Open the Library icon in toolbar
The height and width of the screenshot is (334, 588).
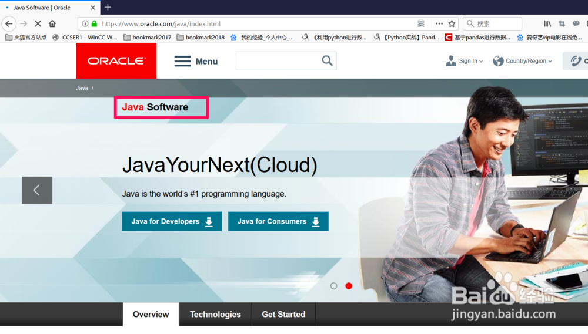click(x=547, y=24)
